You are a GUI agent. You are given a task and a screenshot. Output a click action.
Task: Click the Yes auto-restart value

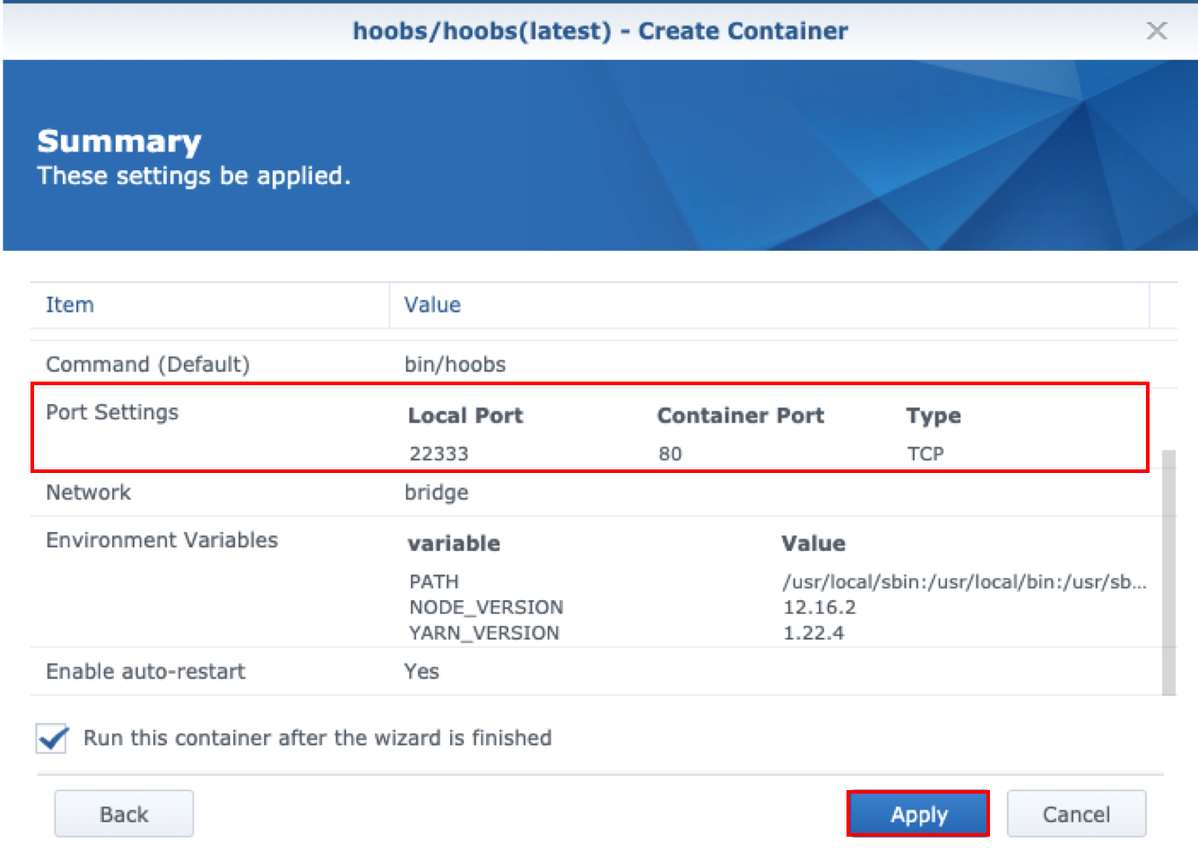coord(421,672)
